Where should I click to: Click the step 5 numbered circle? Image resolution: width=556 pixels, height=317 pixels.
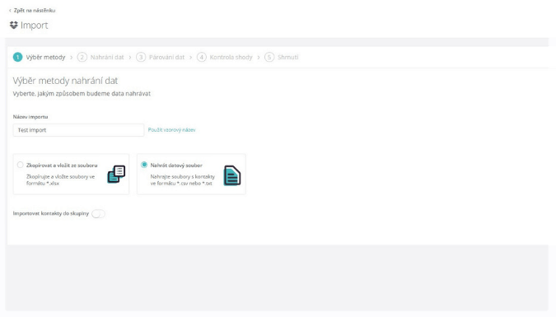[269, 57]
